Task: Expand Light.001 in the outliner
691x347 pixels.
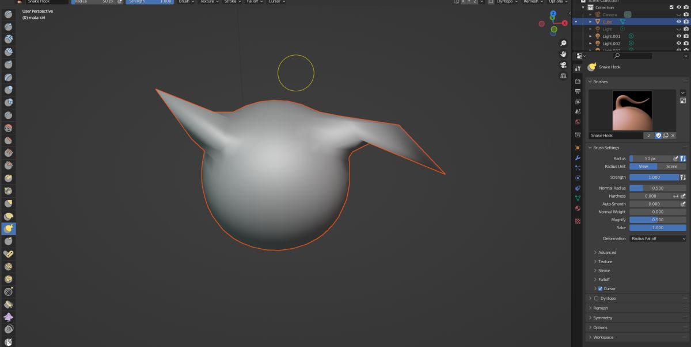Action: click(x=590, y=36)
